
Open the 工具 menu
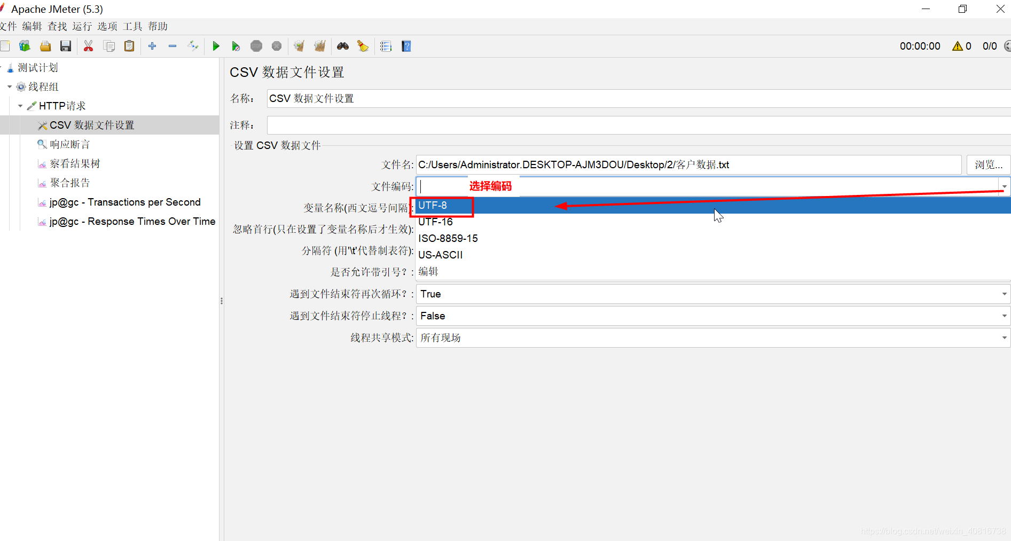click(132, 26)
